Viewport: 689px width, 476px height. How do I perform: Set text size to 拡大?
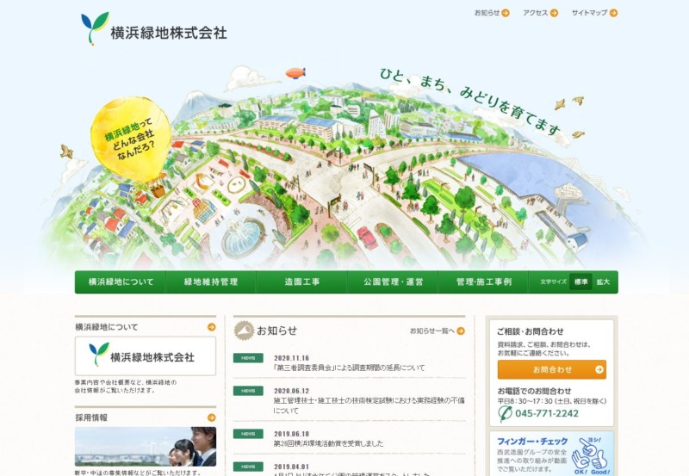[x=603, y=282]
